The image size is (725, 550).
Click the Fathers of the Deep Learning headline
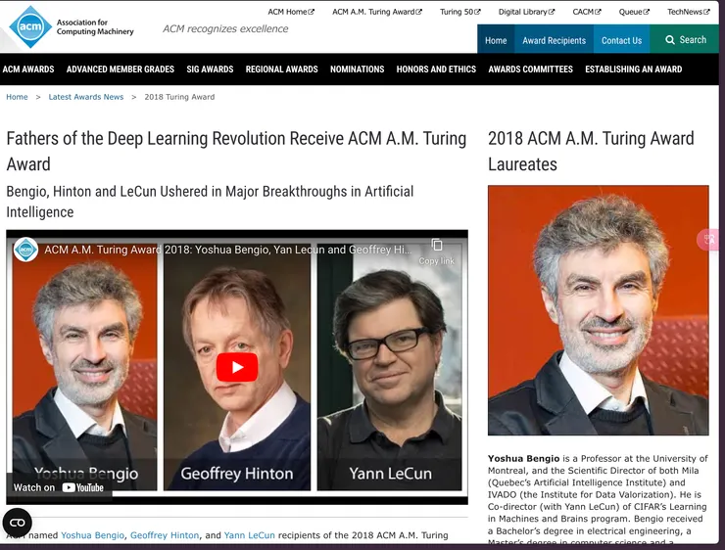pos(236,151)
